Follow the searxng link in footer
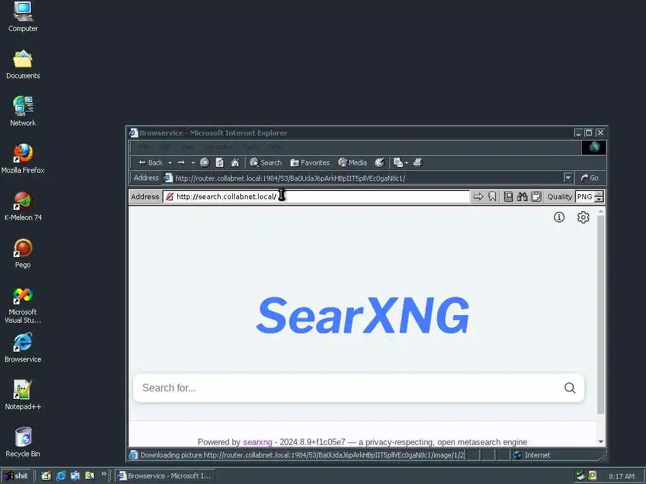This screenshot has width=646, height=484. (x=257, y=442)
